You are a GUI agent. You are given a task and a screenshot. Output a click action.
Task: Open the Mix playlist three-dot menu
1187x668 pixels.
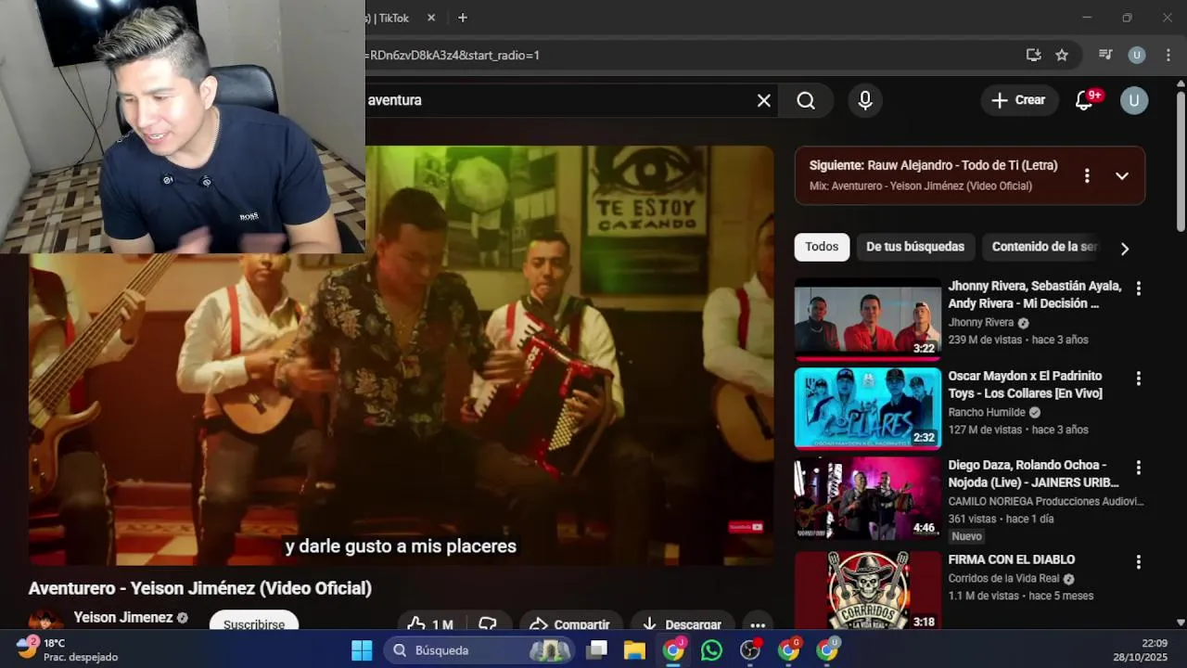coord(1087,175)
